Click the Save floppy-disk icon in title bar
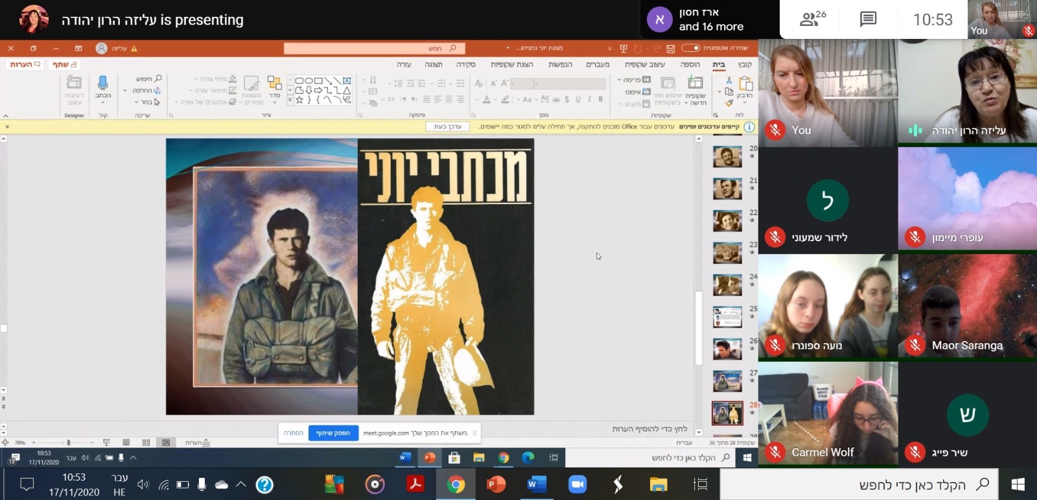The image size is (1037, 500). pos(670,49)
